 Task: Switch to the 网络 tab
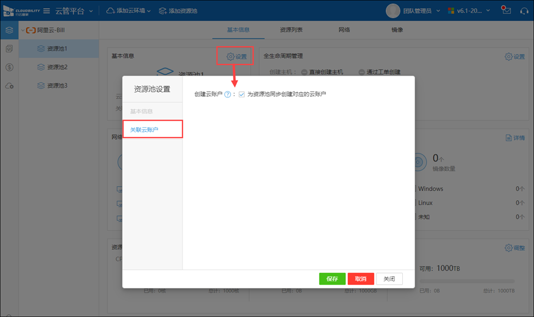pyautogui.click(x=344, y=30)
